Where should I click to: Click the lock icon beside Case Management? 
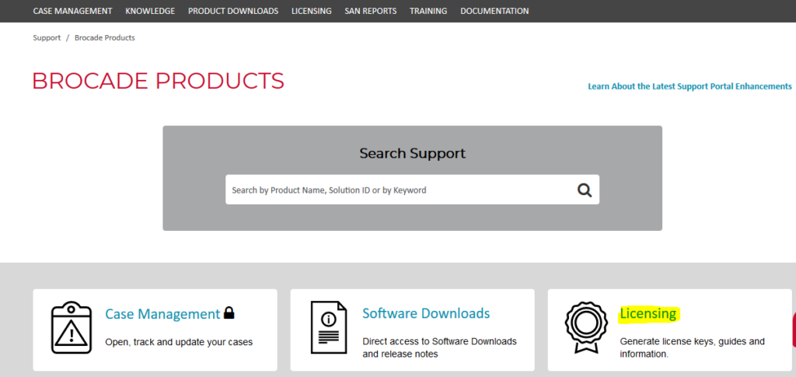point(229,312)
